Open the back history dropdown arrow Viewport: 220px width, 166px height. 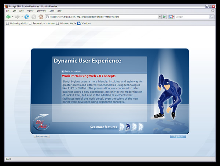(x=12, y=17)
